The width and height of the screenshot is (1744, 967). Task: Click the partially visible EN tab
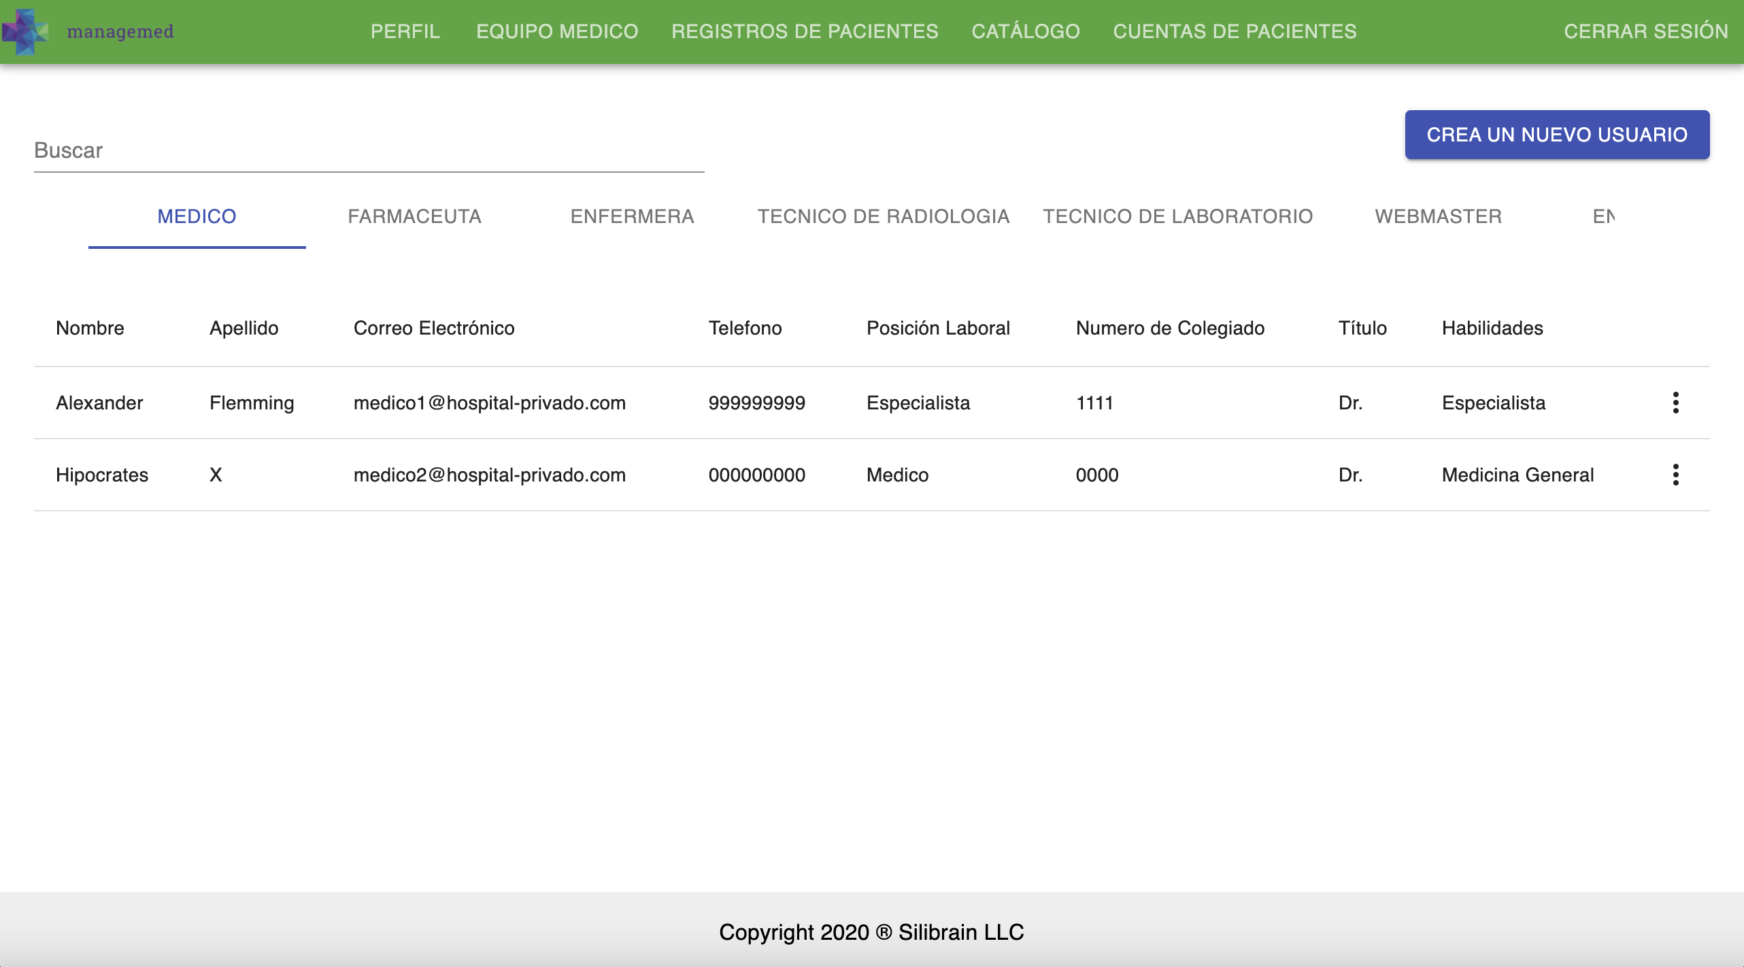tap(1603, 216)
